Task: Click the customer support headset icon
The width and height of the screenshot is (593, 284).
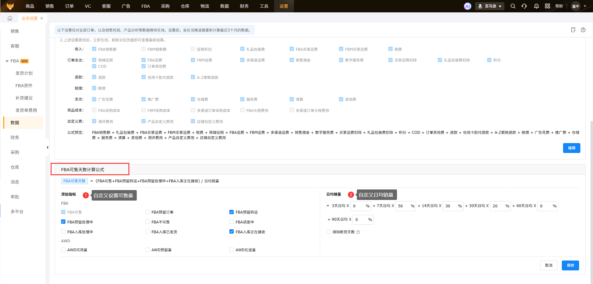Action: tap(524, 6)
